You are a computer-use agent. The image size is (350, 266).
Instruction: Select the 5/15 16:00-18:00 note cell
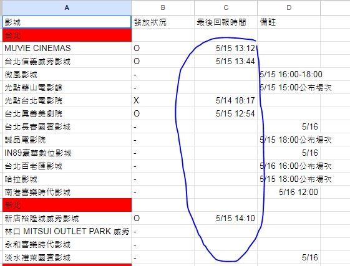tap(289, 75)
